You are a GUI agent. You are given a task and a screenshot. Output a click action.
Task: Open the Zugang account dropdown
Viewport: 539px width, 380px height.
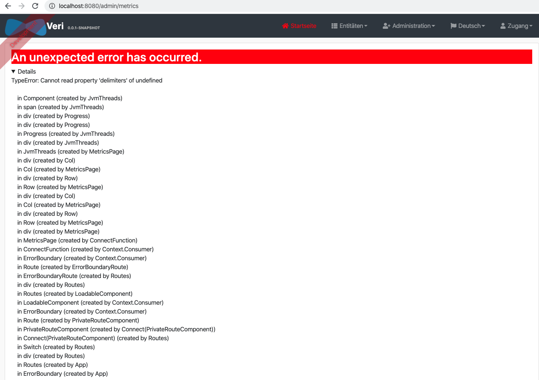pyautogui.click(x=517, y=26)
